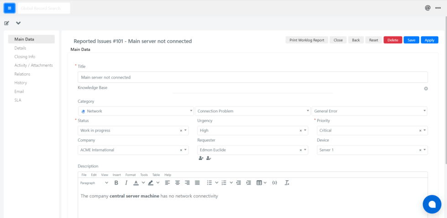This screenshot has width=447, height=218.
Task: Go to the Activity / Attachments section
Action: [x=34, y=65]
